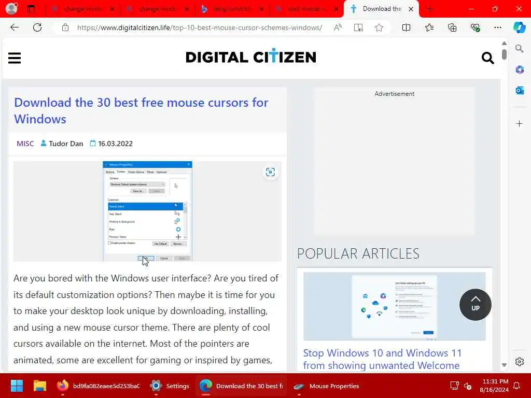Open the Windows Start menu

pyautogui.click(x=17, y=386)
